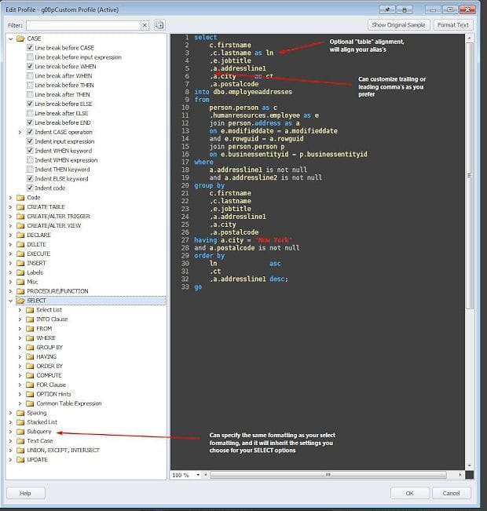Click the copy icon beside the filter box
Screen dimensions: 487x511
pos(159,25)
